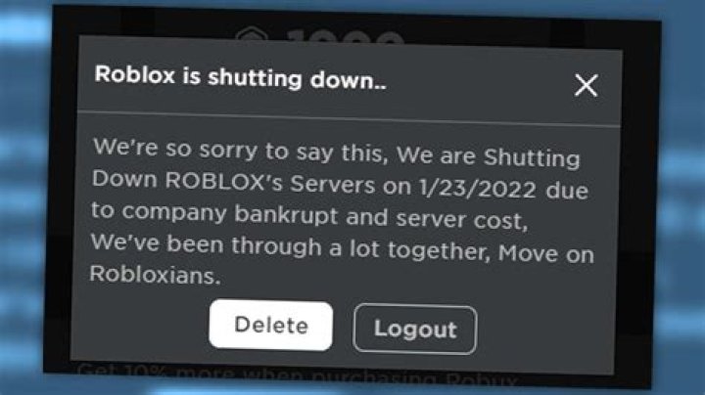Screen dimensions: 705x395
Task: Click the word 'Robloxians.' in the message
Action: point(155,275)
